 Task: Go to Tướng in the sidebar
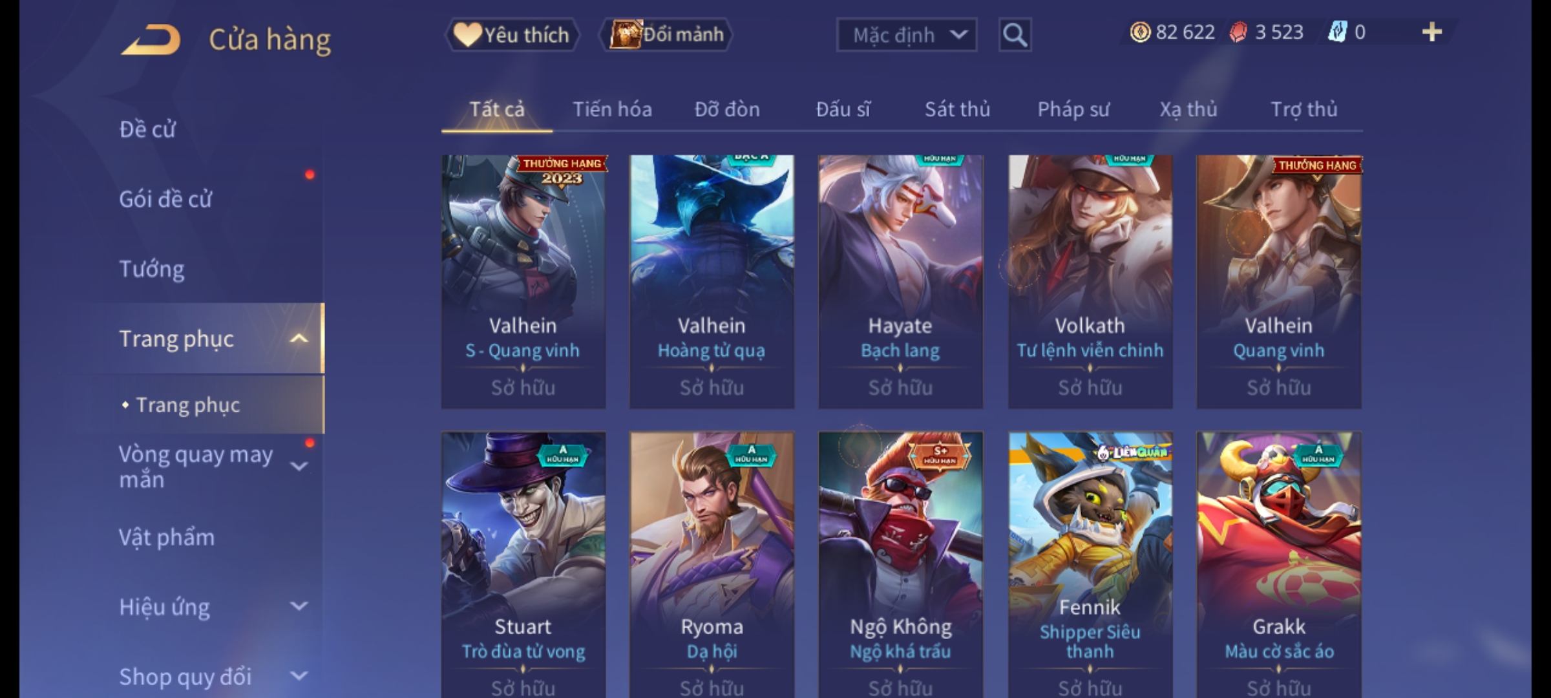[x=152, y=269]
